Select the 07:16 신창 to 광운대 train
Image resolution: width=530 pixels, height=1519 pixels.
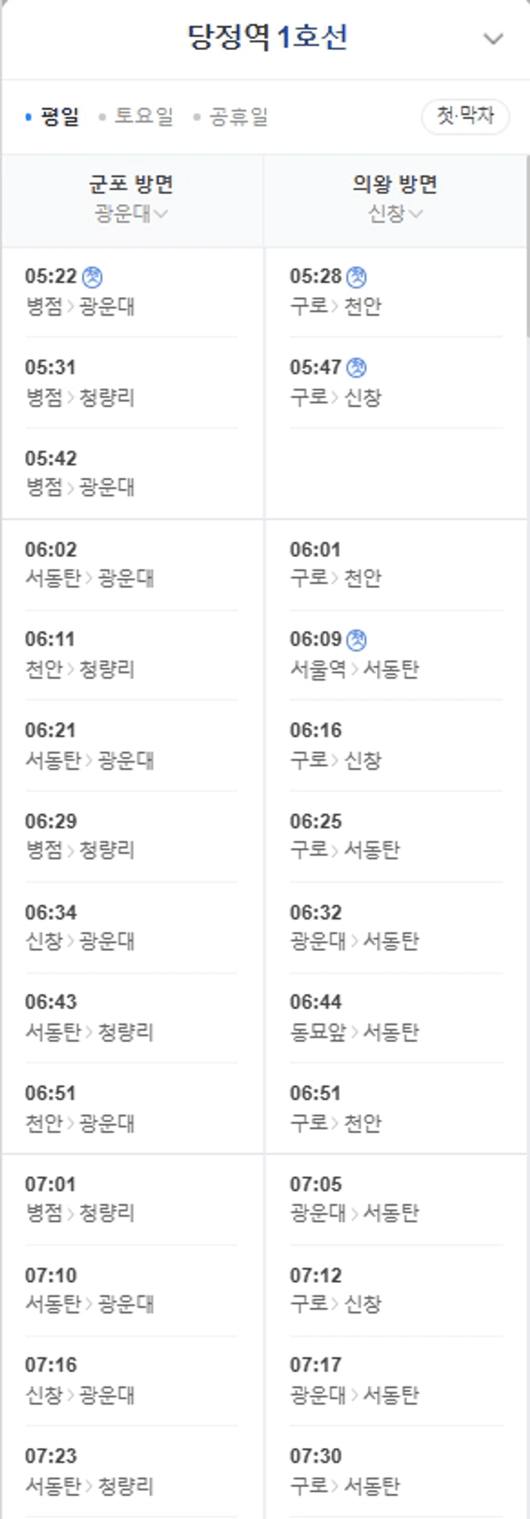point(131,1380)
